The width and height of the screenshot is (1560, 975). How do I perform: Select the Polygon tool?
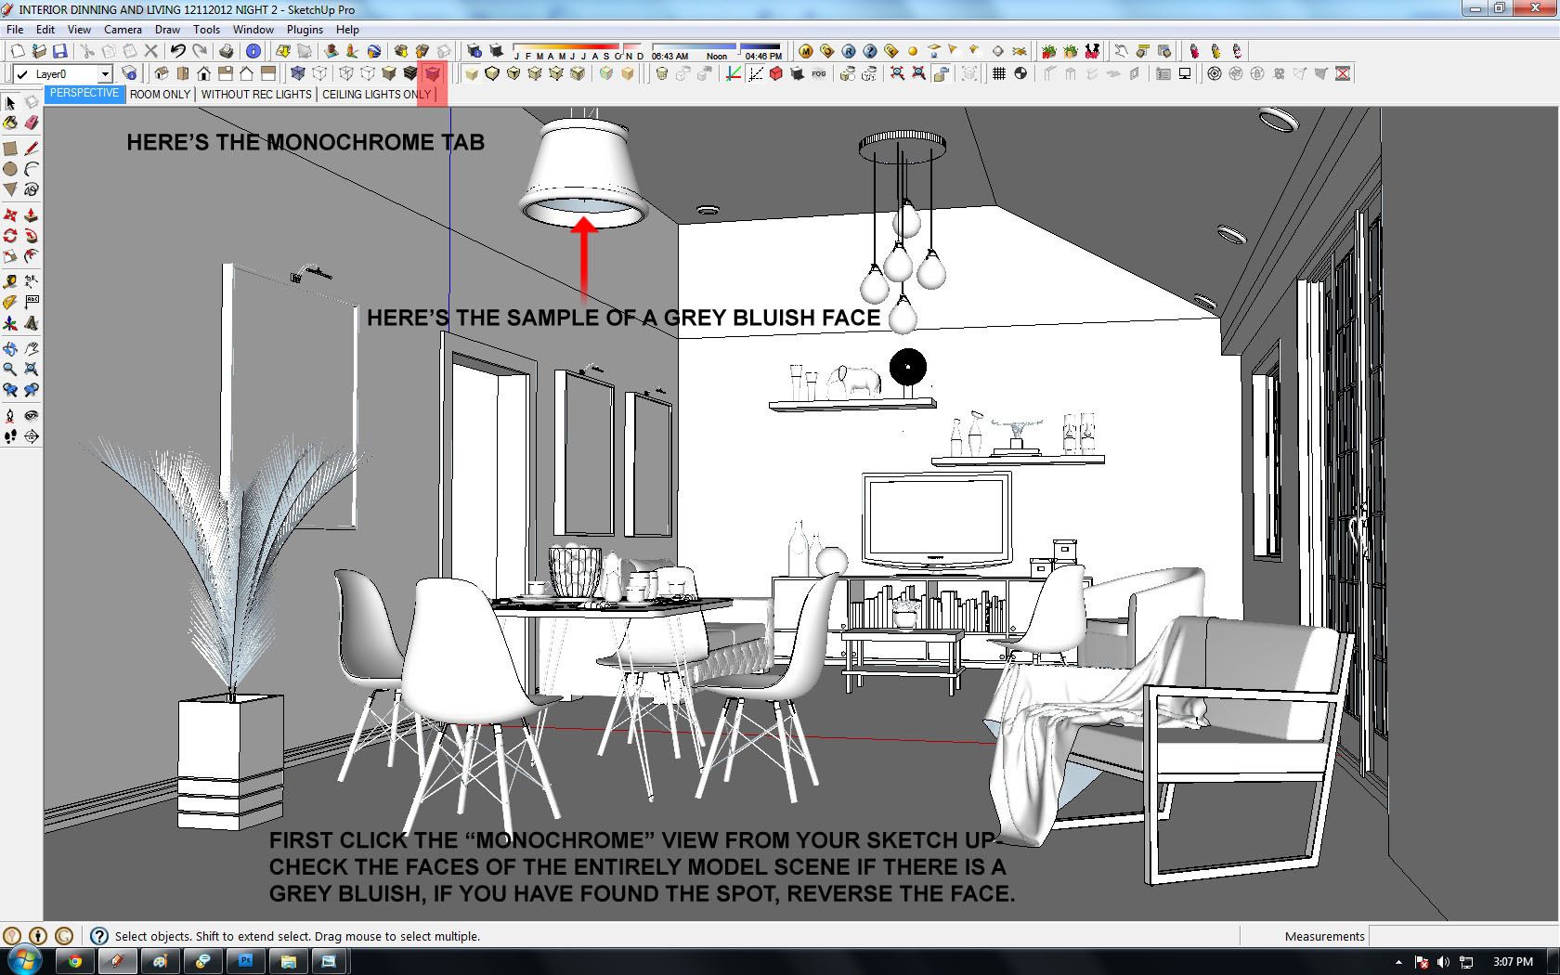tap(10, 189)
